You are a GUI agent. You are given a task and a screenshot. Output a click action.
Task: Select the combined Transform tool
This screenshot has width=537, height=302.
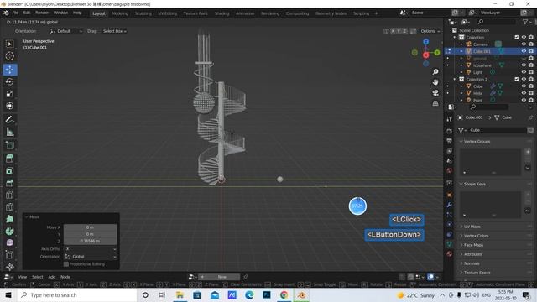pyautogui.click(x=10, y=106)
